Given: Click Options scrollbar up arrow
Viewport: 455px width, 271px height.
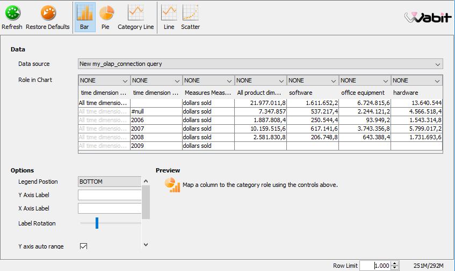Looking at the screenshot, I should (146, 181).
